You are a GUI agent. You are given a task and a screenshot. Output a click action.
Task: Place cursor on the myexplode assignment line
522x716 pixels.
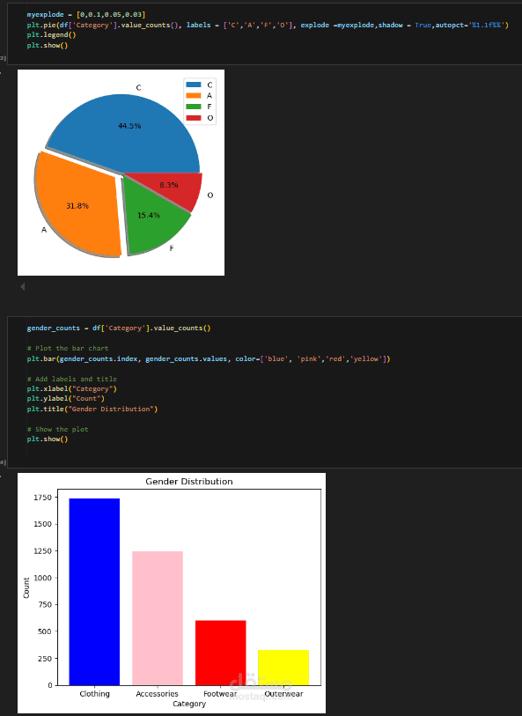pos(86,15)
